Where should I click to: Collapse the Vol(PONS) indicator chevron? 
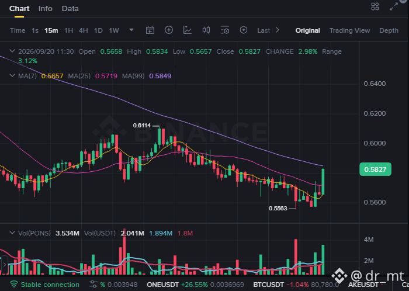[x=12, y=233]
